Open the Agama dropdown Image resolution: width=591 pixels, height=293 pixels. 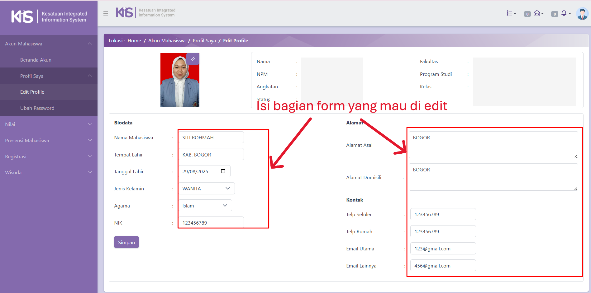[x=205, y=206]
